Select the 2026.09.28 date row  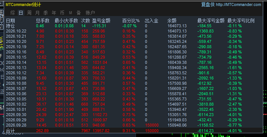pos(16,125)
